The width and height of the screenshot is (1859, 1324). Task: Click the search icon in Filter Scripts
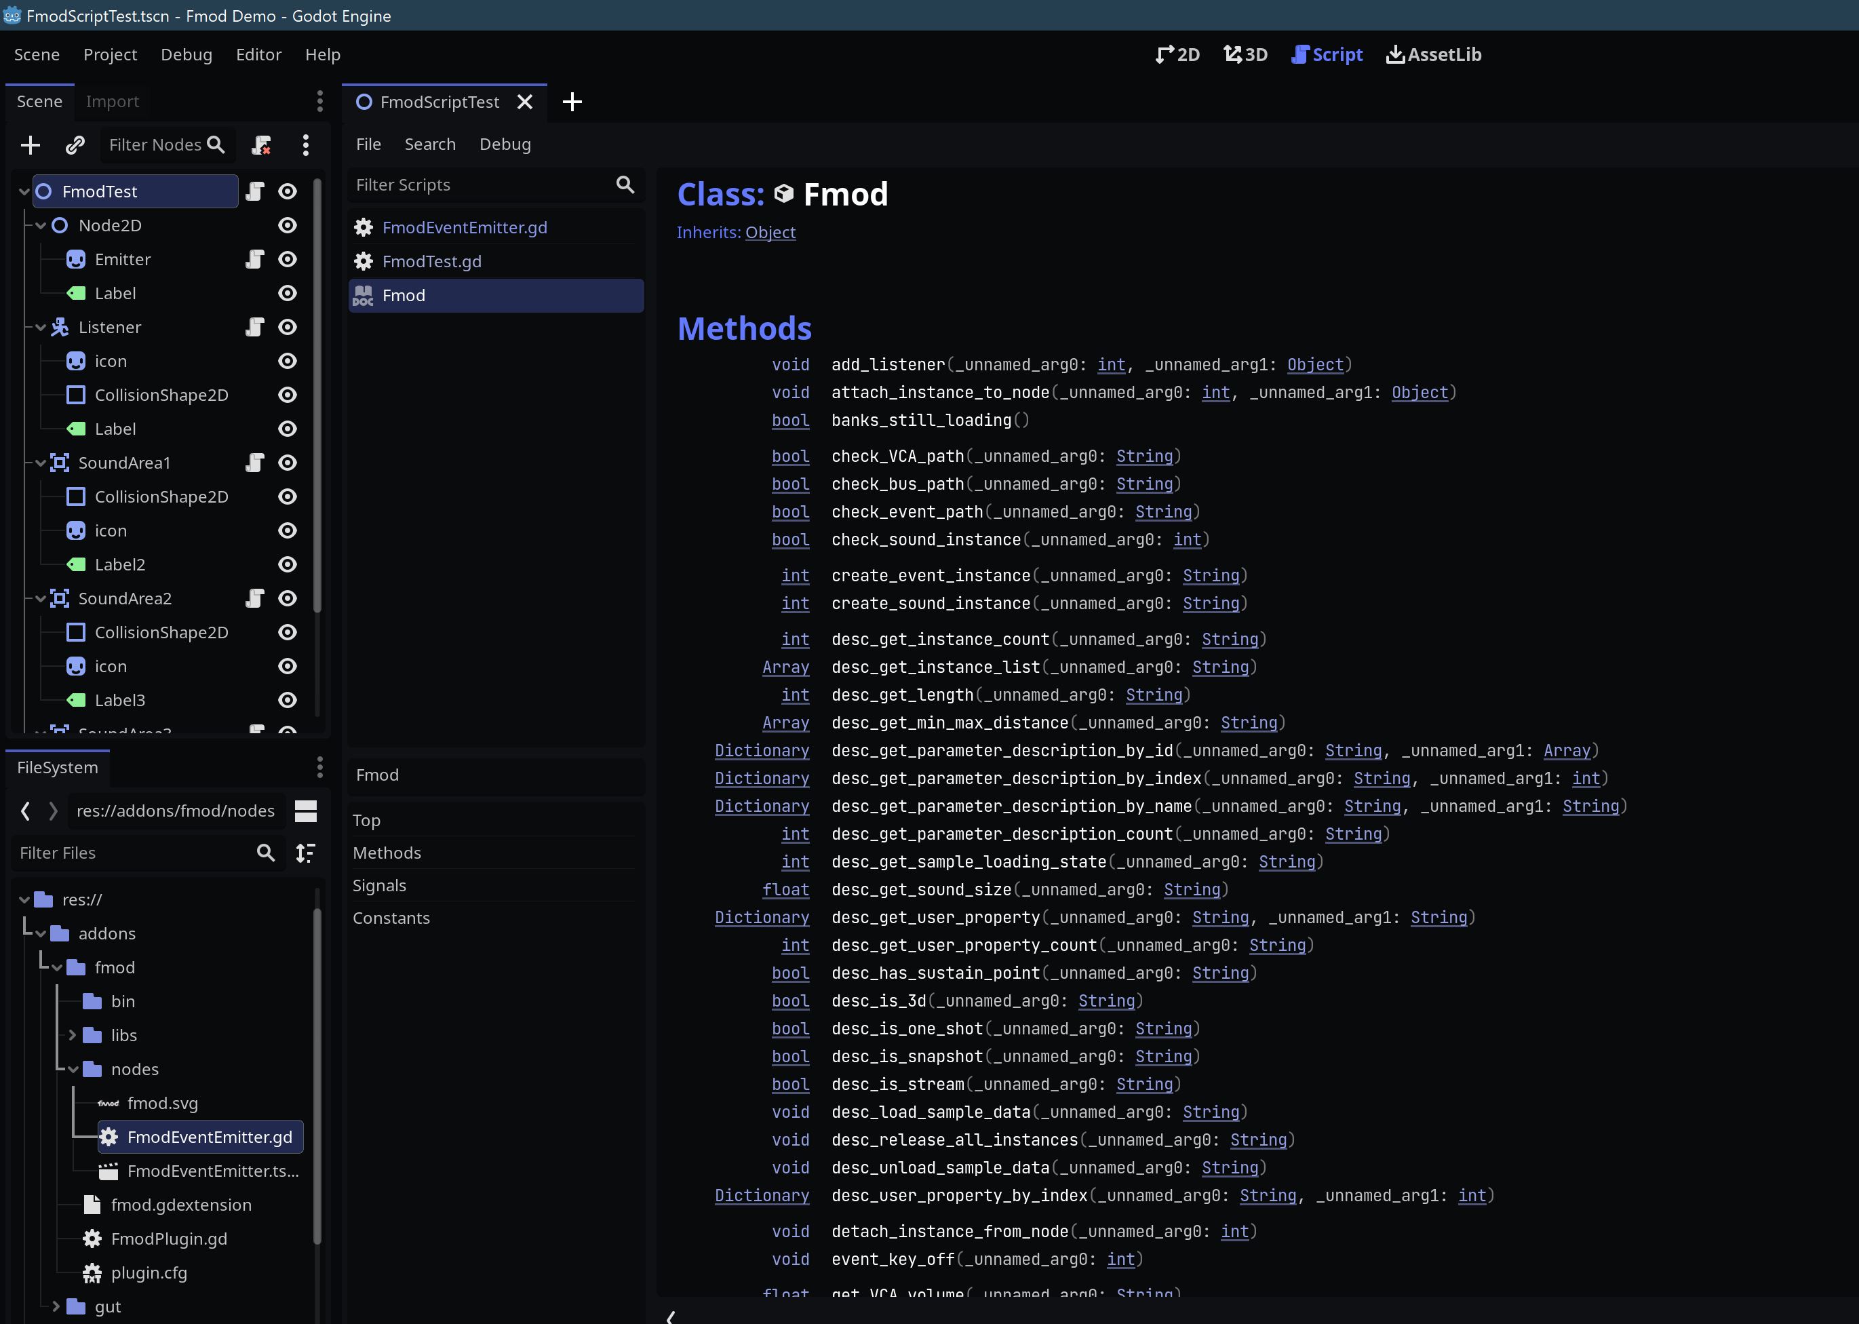625,185
